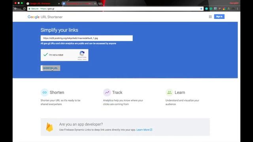Click the browser back arrow
Screen dimensions: 253x142
15,9
